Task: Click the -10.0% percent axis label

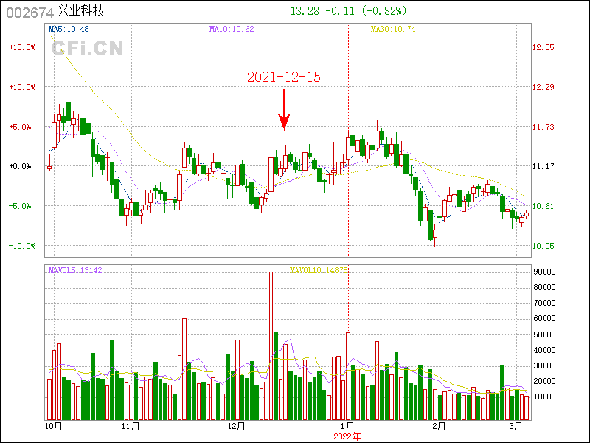Action: 22,246
